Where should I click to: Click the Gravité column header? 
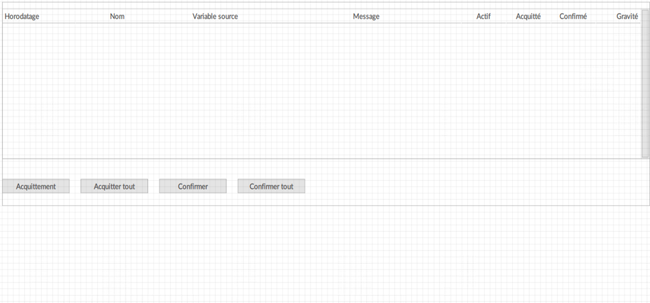(627, 17)
